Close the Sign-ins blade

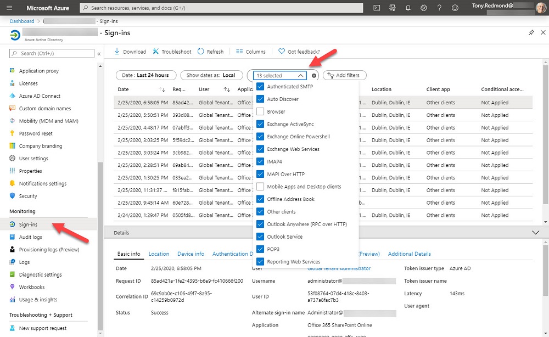[543, 32]
